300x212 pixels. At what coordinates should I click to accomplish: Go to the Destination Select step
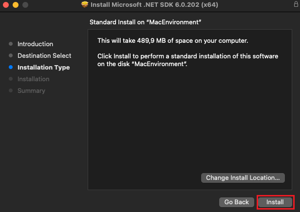[x=44, y=55]
